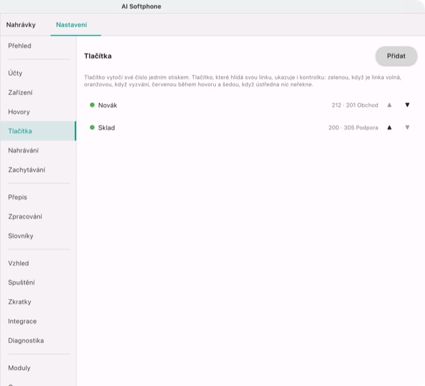
Task: Open the Nahrávání settings
Action: coord(38,150)
